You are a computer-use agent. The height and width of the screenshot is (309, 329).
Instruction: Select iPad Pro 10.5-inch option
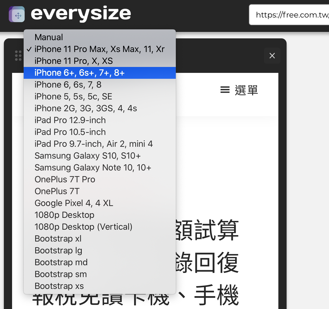tap(100, 132)
